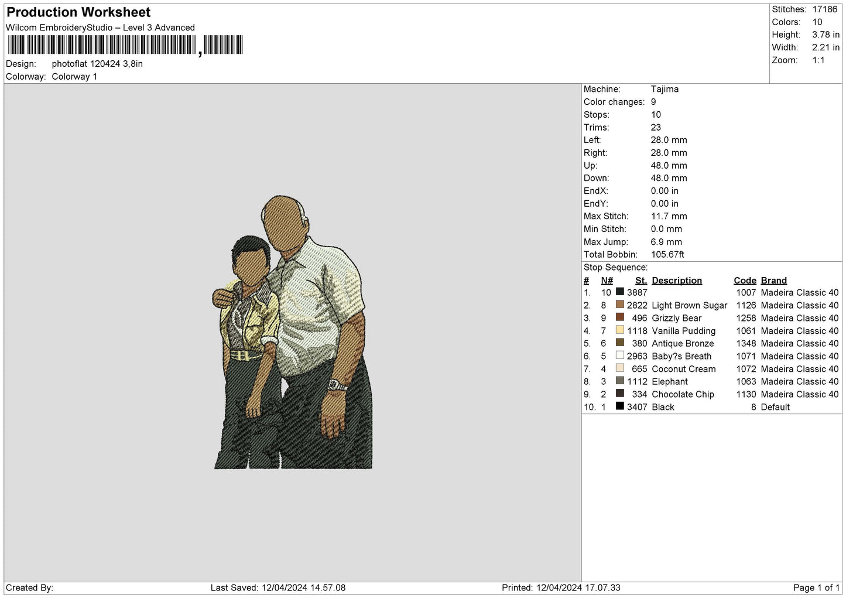Click the Stop Sequence label
This screenshot has width=846, height=598.
click(615, 268)
